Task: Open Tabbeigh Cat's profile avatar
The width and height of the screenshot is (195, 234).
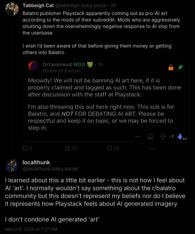Action: (x=12, y=9)
